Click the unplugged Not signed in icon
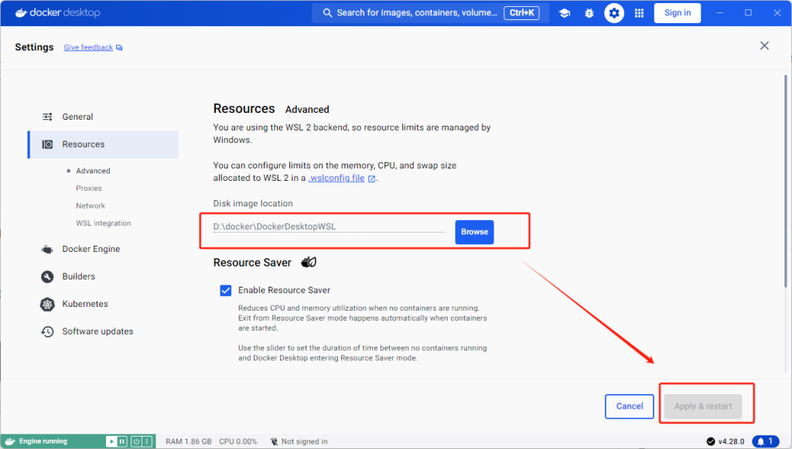 click(274, 441)
